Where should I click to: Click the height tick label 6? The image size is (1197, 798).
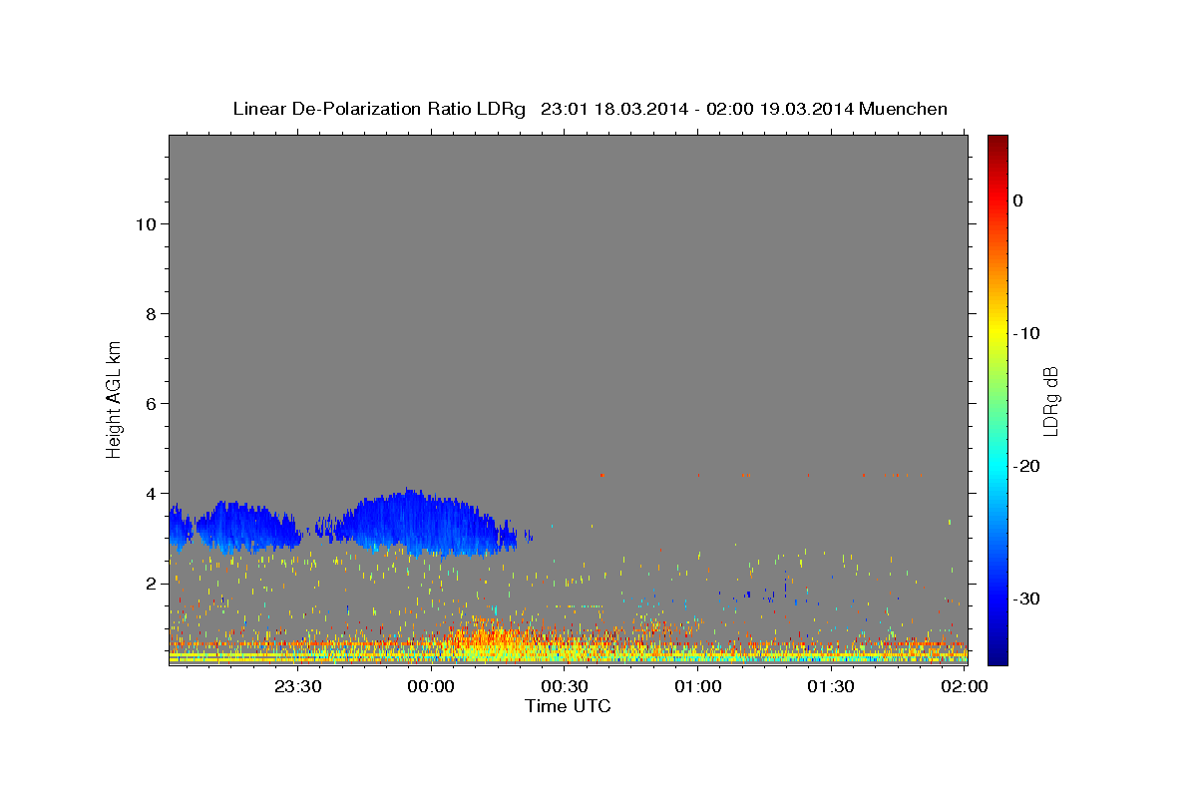tap(152, 403)
